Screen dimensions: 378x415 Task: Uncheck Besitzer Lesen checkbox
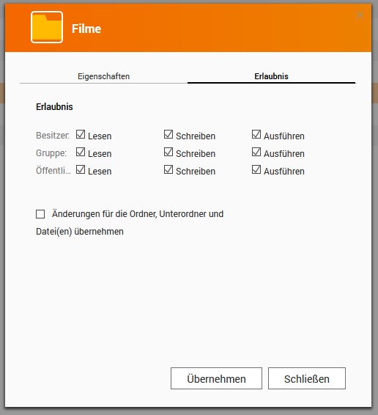[81, 134]
